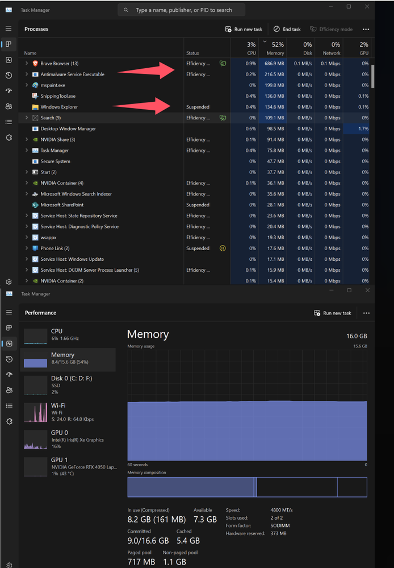
Task: Click the Windows Explorer folder icon
Action: pos(35,107)
